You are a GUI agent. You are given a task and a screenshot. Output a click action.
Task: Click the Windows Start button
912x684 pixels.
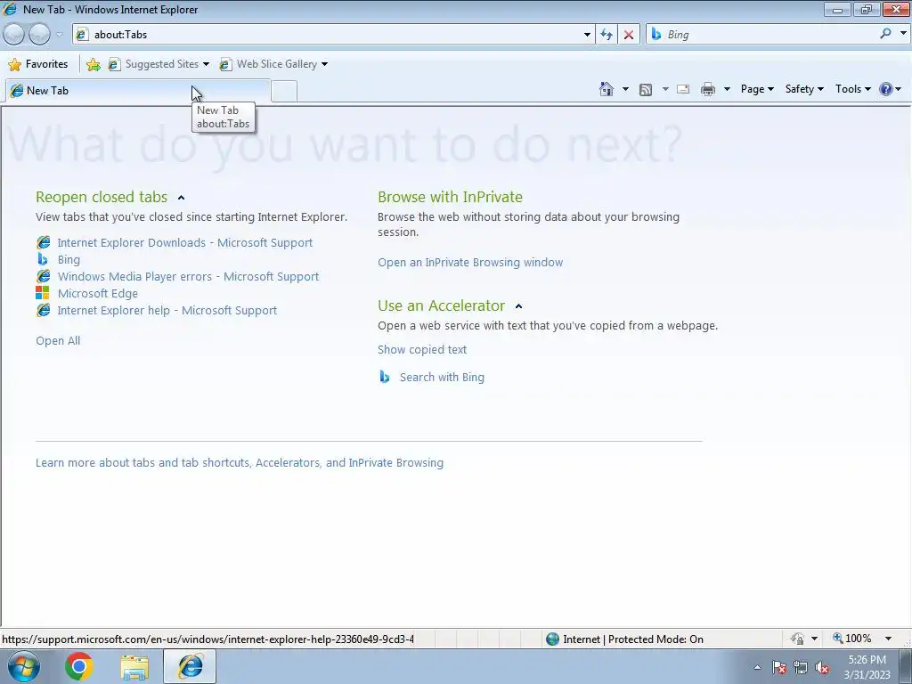tap(22, 666)
